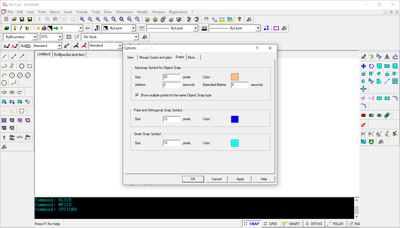Select the Eraser tool
Image resolution: width=400 pixels, height=228 pixels.
pos(363,57)
